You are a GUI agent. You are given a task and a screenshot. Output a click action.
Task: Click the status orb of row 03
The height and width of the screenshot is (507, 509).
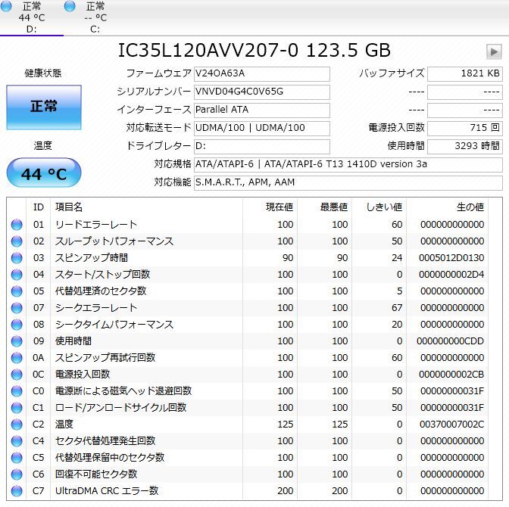tap(17, 258)
